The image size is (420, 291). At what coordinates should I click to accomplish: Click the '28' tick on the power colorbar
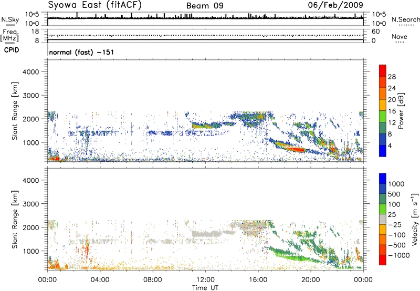click(392, 77)
